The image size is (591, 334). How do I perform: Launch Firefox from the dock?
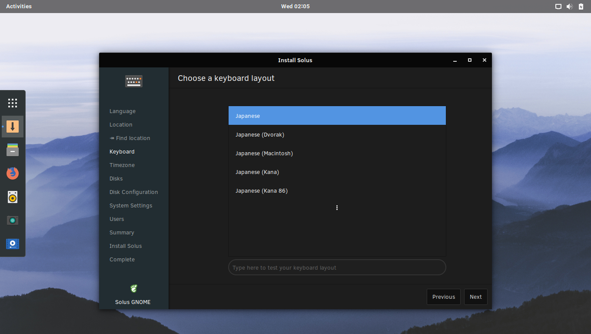point(13,174)
